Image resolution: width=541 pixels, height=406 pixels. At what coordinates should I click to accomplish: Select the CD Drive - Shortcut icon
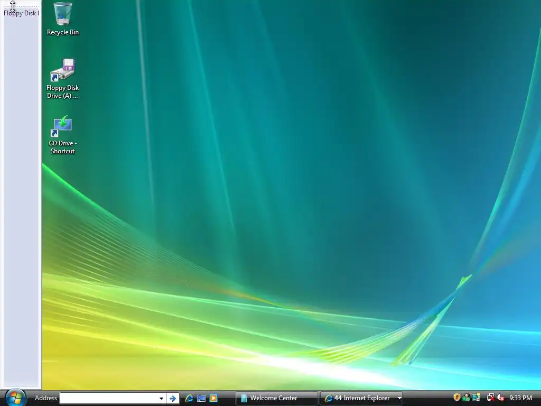pos(63,135)
